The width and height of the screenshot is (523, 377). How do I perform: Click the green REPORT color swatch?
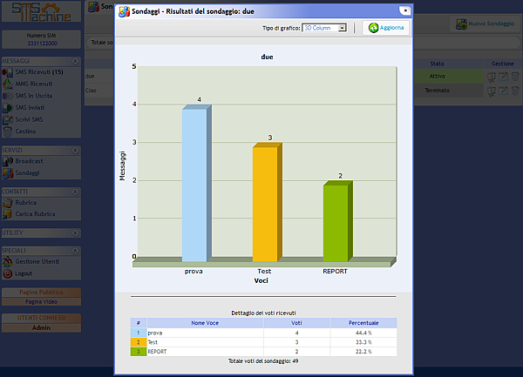tap(139, 352)
